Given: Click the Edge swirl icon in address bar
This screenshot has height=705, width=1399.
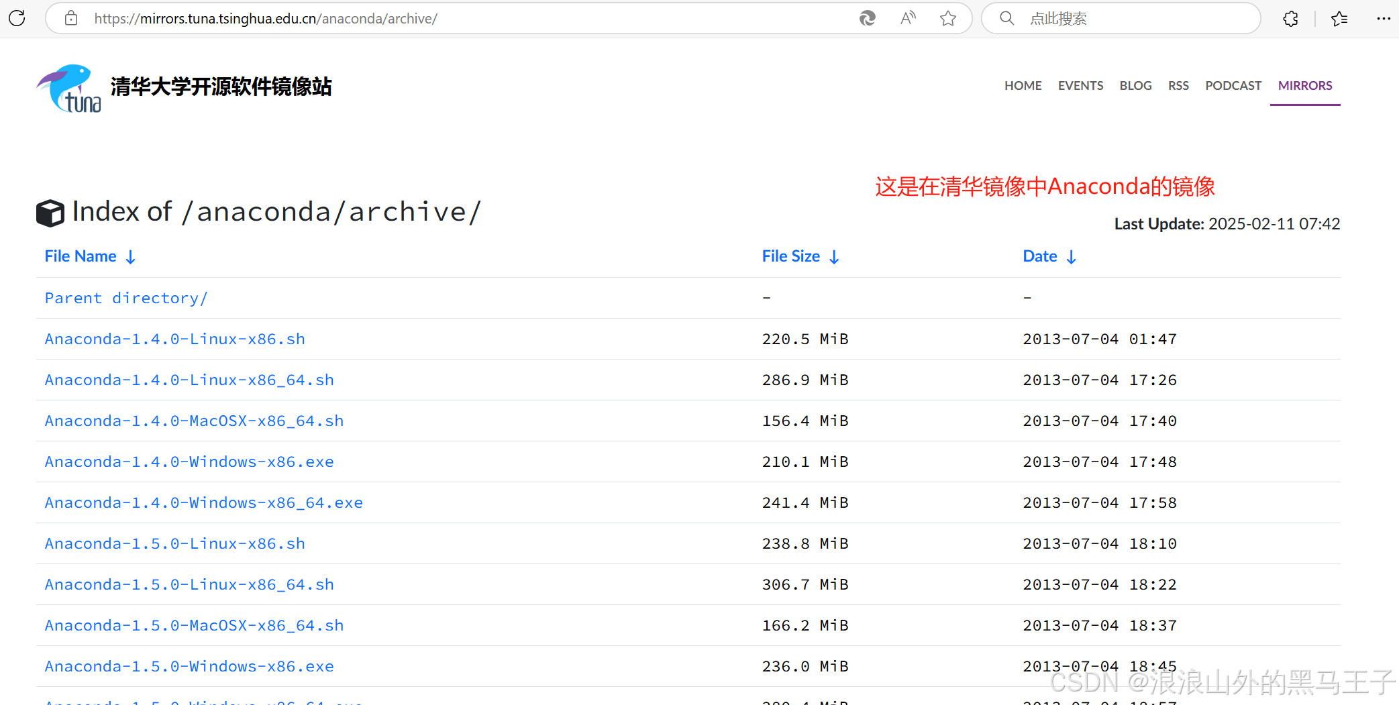Looking at the screenshot, I should pyautogui.click(x=868, y=18).
